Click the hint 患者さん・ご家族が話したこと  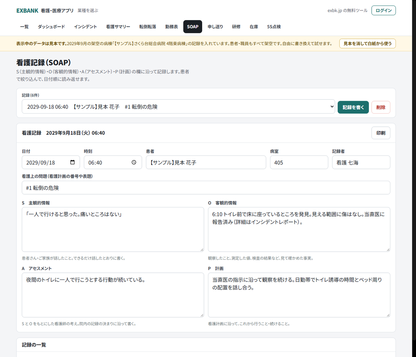(73, 258)
